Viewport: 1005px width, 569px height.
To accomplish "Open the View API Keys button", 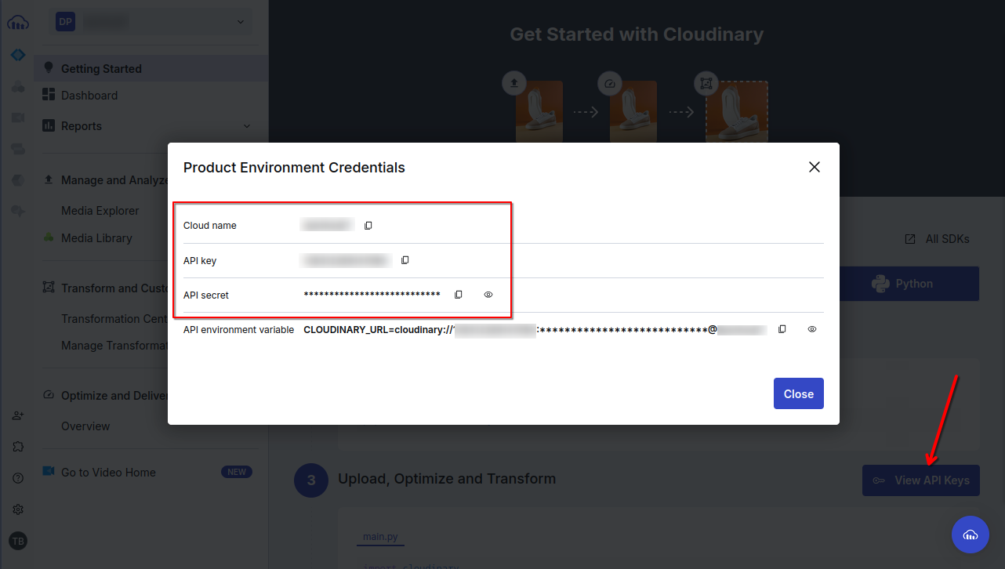I will tap(921, 480).
